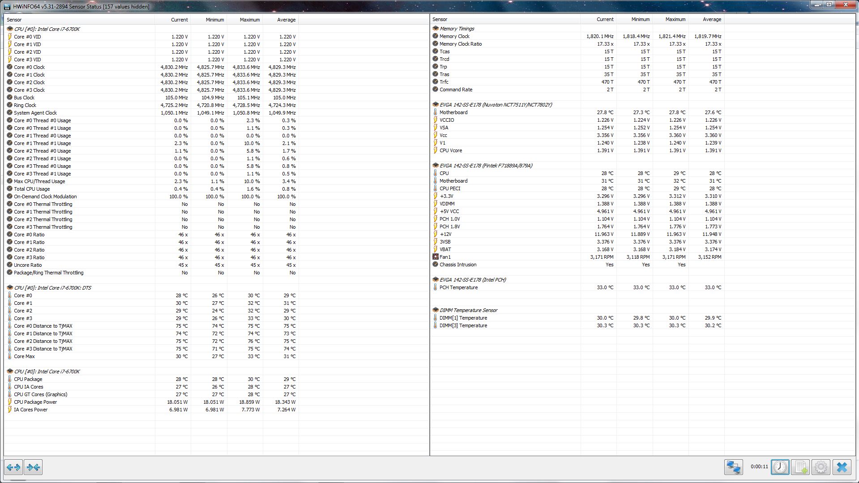Click the logging start sheet icon

click(x=800, y=467)
